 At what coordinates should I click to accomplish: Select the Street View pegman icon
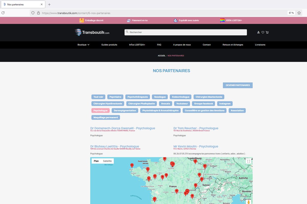[248, 202]
